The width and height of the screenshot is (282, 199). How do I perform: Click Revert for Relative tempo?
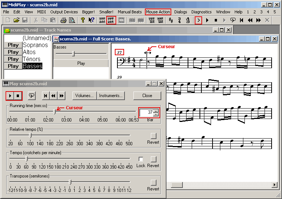tap(153, 136)
